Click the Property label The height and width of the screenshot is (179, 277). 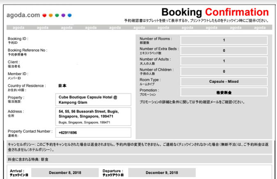click(16, 97)
